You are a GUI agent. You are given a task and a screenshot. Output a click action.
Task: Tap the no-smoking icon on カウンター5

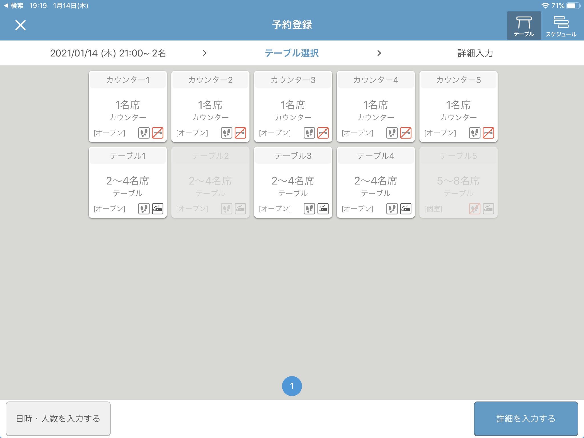488,133
